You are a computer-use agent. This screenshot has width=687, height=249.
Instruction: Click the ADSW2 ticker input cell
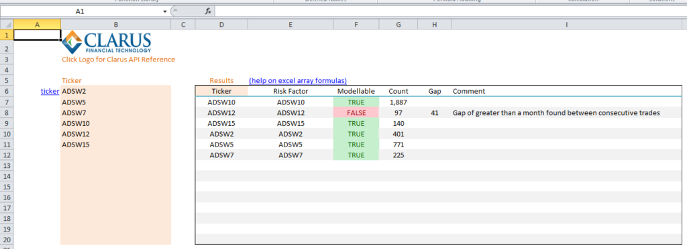coord(115,91)
